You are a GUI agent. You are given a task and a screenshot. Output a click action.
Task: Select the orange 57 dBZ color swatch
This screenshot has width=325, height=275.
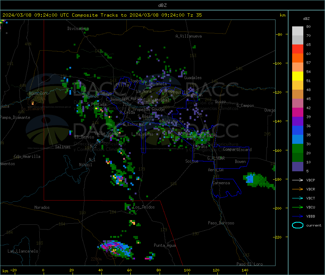coord(298,58)
